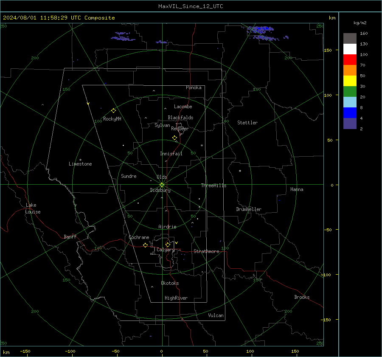Image resolution: width=382 pixels, height=357 pixels.
Task: Click the Airdrie city label
Action: pos(167,227)
